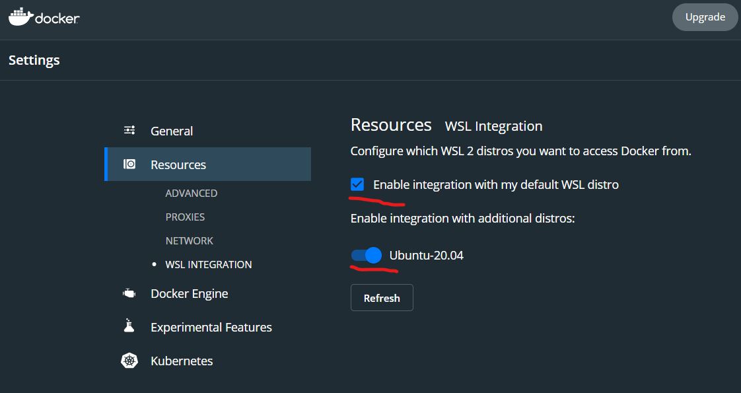Click the Upgrade button
The height and width of the screenshot is (393, 741).
[x=705, y=17]
